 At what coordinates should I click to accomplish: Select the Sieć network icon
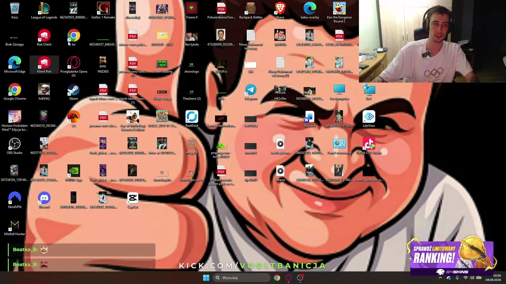[x=368, y=92]
